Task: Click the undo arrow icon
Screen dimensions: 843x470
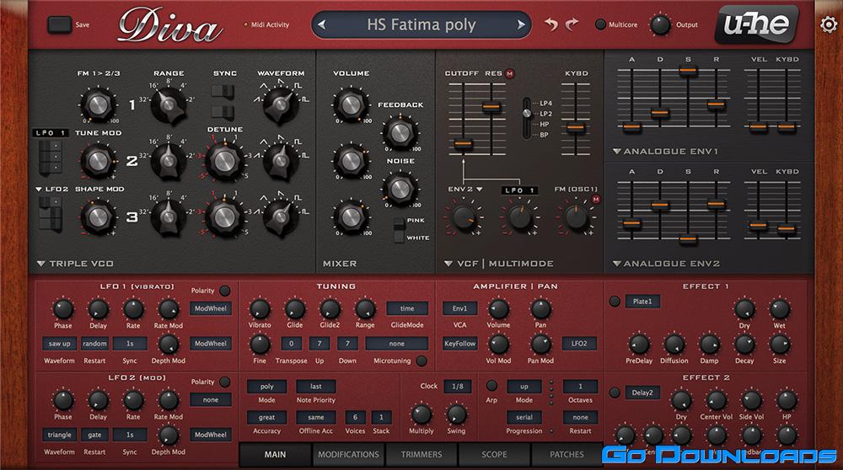Action: 551,24
